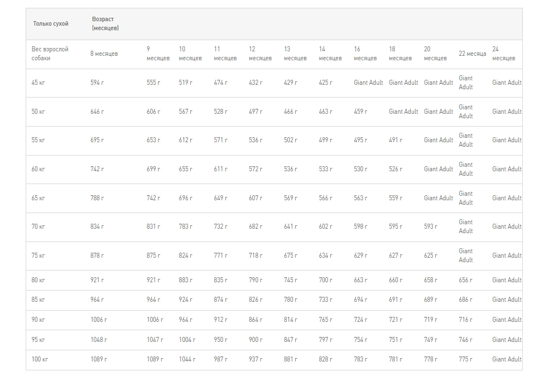The image size is (534, 381).
Task: Select "459 г" in the 50 кг row
Action: [x=360, y=112]
